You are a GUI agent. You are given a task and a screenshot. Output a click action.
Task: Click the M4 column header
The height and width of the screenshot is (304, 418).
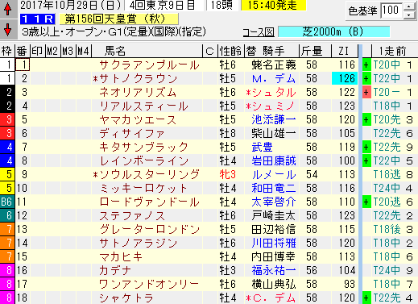(84, 51)
